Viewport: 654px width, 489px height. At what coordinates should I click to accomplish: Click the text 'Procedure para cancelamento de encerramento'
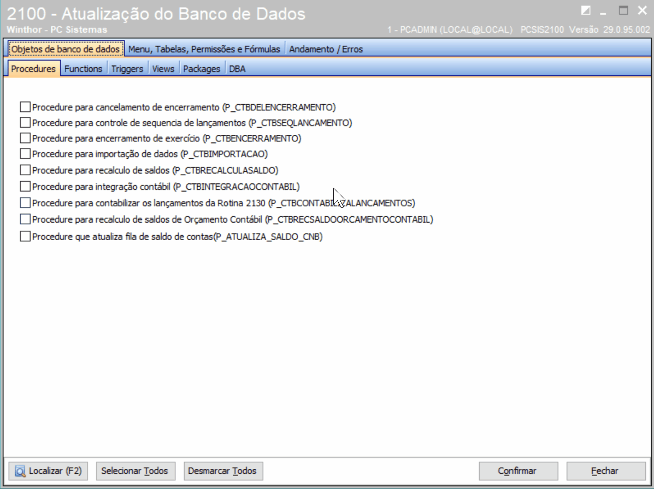[126, 107]
